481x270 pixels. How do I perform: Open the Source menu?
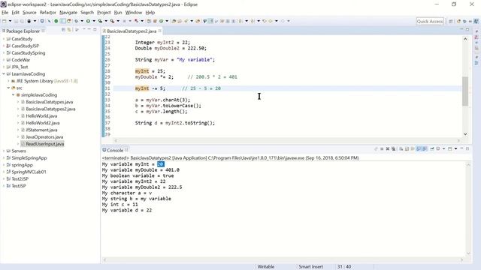[29, 13]
